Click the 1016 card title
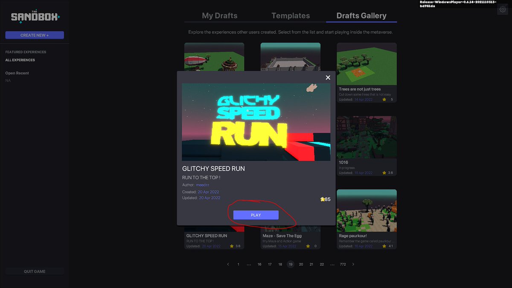 (343, 163)
